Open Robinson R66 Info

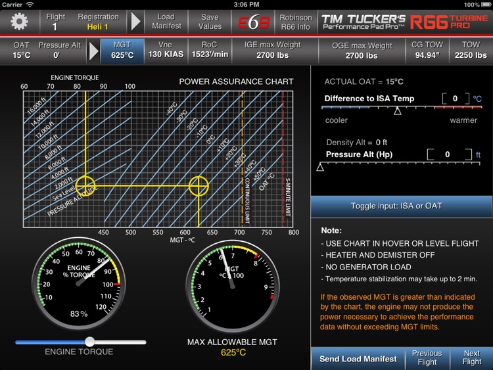pyautogui.click(x=296, y=22)
